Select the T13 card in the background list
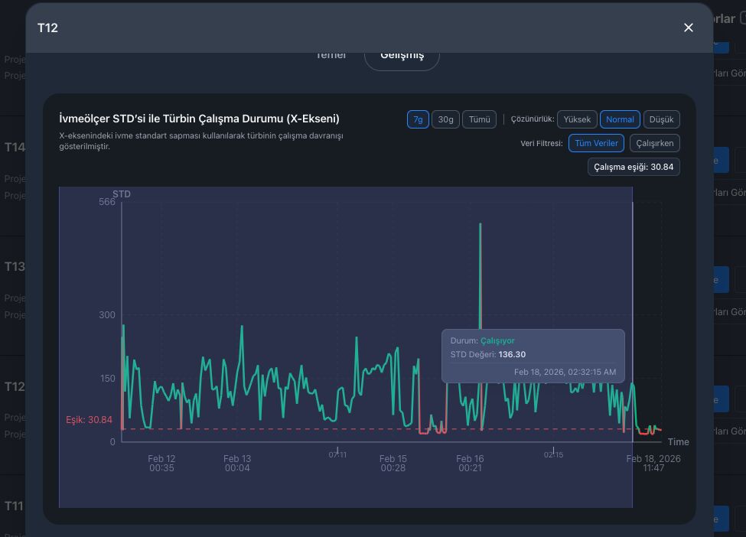The width and height of the screenshot is (746, 537). (15, 266)
